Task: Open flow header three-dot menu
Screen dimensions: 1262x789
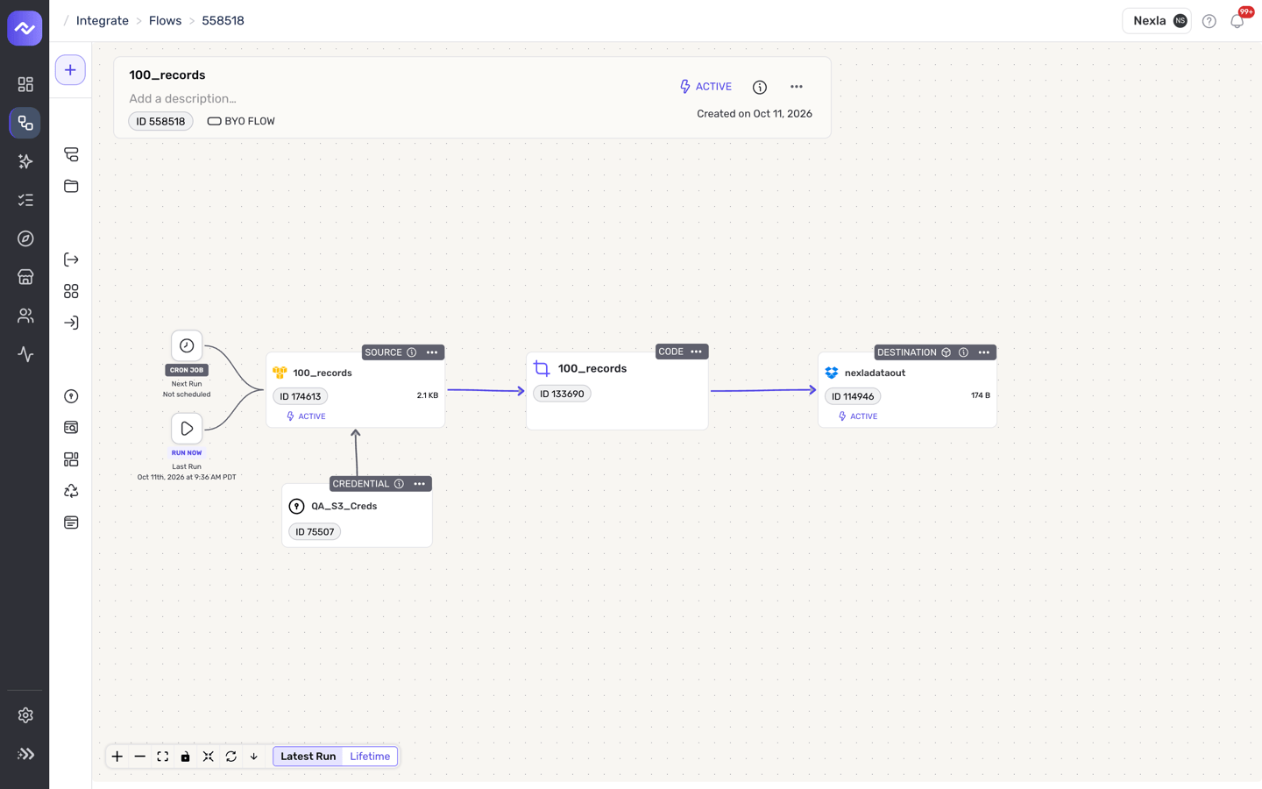Action: pos(797,87)
